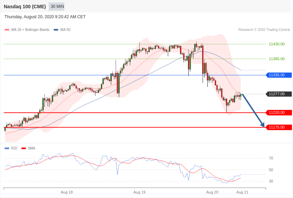
Task: Click the 30 MIN timeframe button
Action: click(x=57, y=7)
